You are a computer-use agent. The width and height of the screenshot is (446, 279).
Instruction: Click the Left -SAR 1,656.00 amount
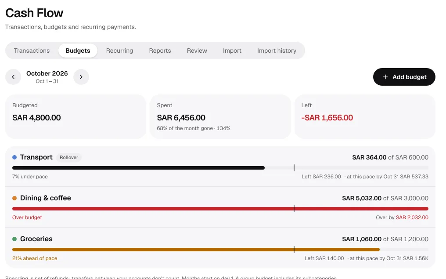tap(327, 118)
